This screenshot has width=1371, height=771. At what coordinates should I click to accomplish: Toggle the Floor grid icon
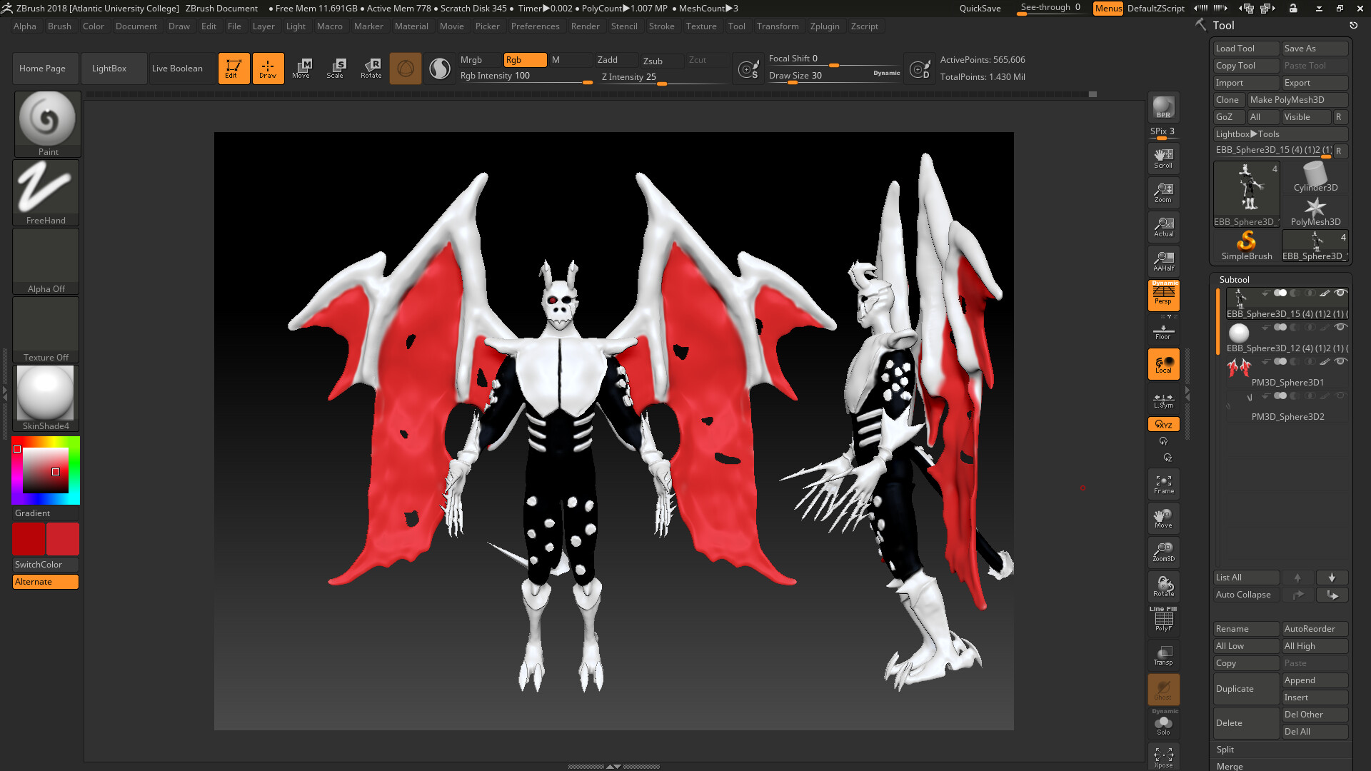[1163, 331]
